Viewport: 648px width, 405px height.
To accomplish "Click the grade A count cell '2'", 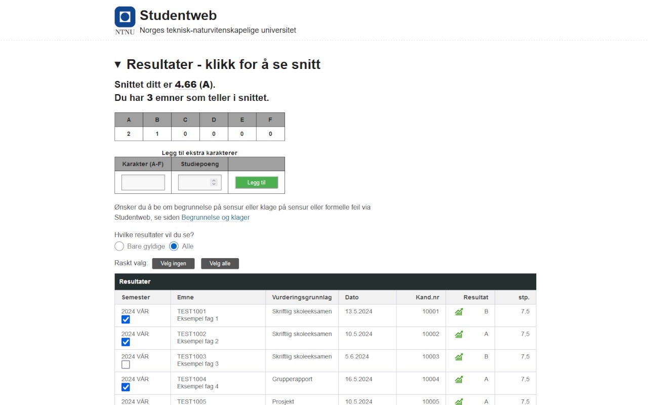I will click(129, 134).
